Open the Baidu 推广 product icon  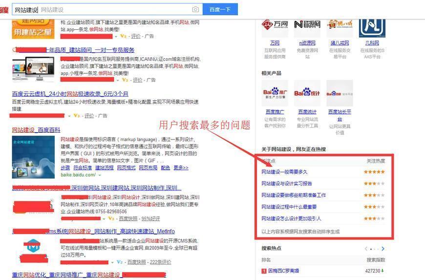click(x=275, y=93)
